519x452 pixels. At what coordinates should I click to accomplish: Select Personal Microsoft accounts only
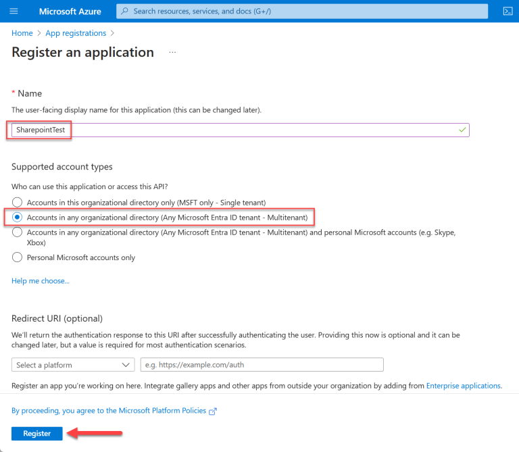point(18,257)
